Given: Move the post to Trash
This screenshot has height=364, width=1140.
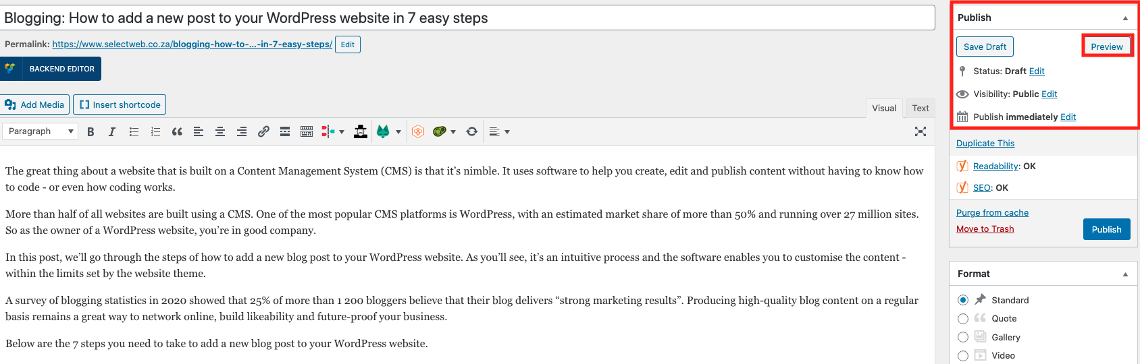Looking at the screenshot, I should point(985,229).
